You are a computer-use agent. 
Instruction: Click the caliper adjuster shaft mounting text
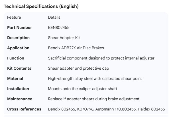coord(82,89)
